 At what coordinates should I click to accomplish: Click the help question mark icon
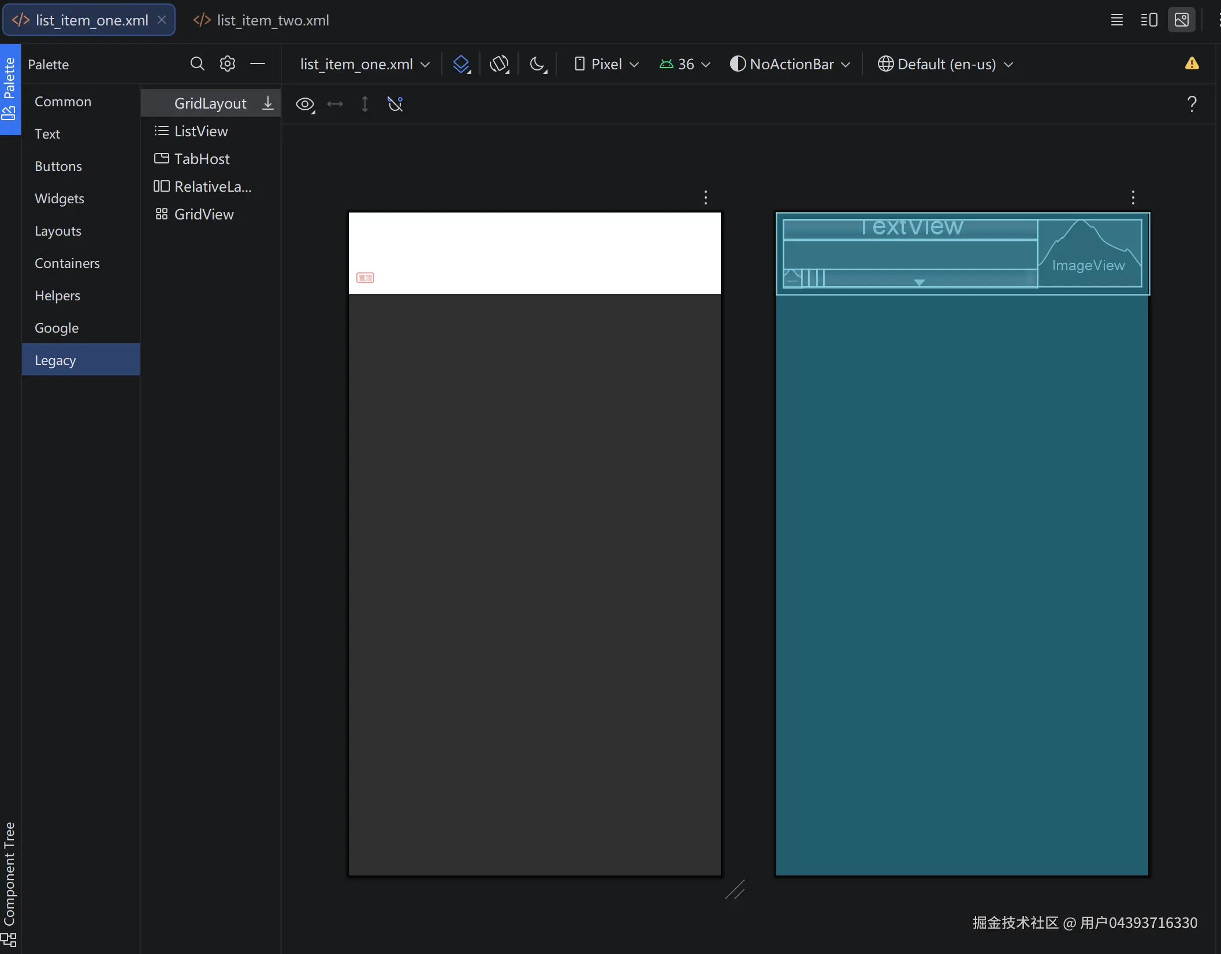click(x=1192, y=104)
